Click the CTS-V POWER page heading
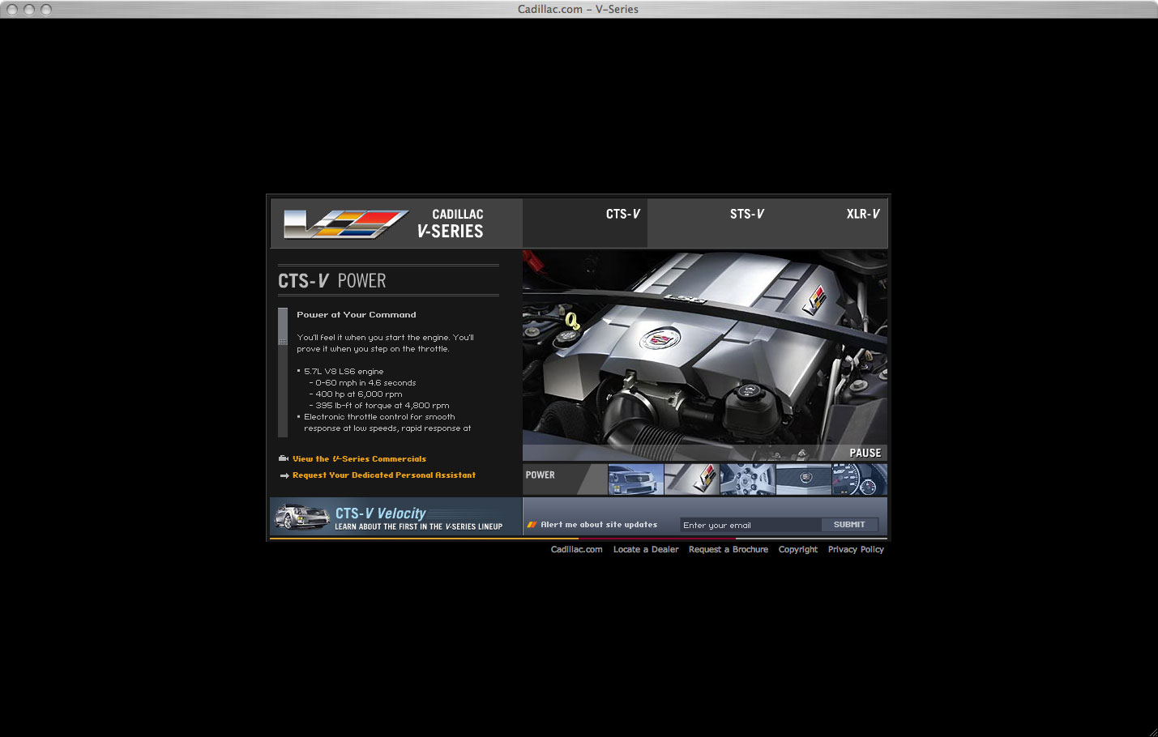This screenshot has height=737, width=1158. (332, 281)
